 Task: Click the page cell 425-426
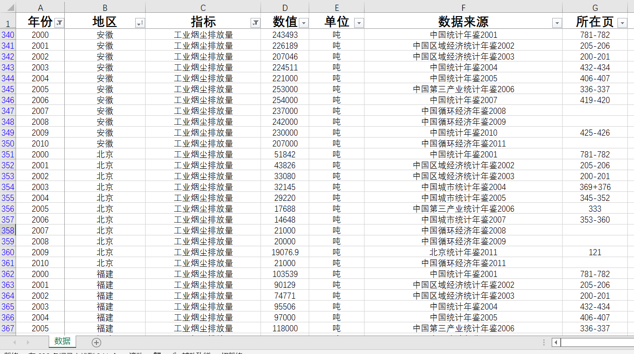[x=595, y=133]
